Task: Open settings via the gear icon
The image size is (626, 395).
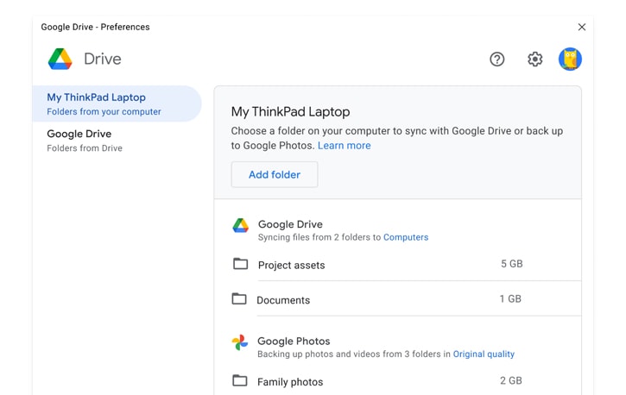Action: click(x=535, y=60)
